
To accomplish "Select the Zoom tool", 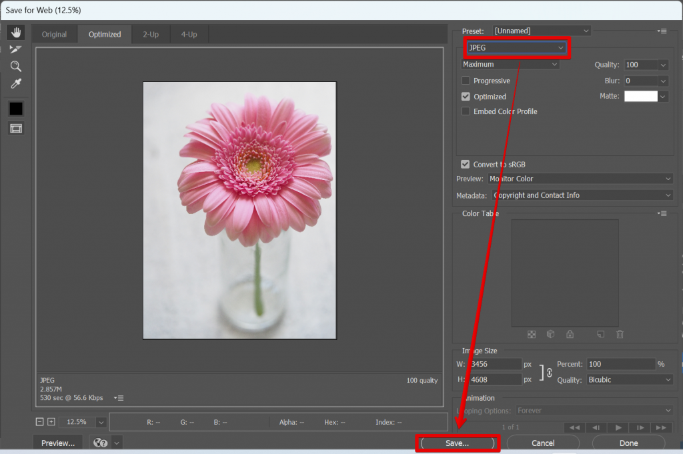I will (x=15, y=66).
